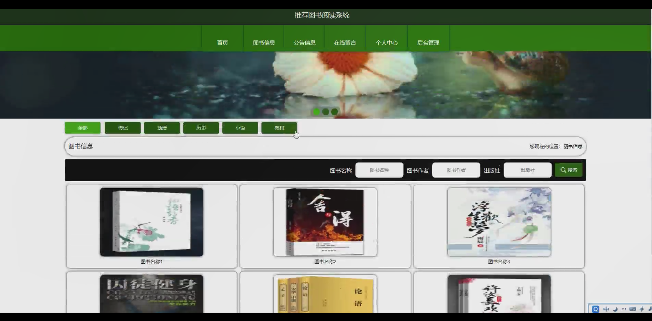652x321 pixels.
Task: Open the soft keyboard icon
Action: pyautogui.click(x=633, y=309)
